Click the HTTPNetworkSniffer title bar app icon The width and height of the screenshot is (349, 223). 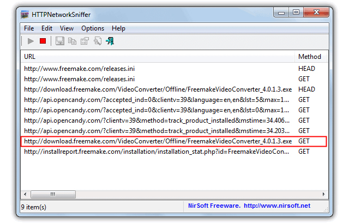pyautogui.click(x=25, y=15)
